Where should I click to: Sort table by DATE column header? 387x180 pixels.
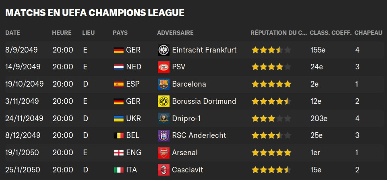pos(12,33)
